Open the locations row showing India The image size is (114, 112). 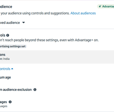pyautogui.click(x=57, y=57)
